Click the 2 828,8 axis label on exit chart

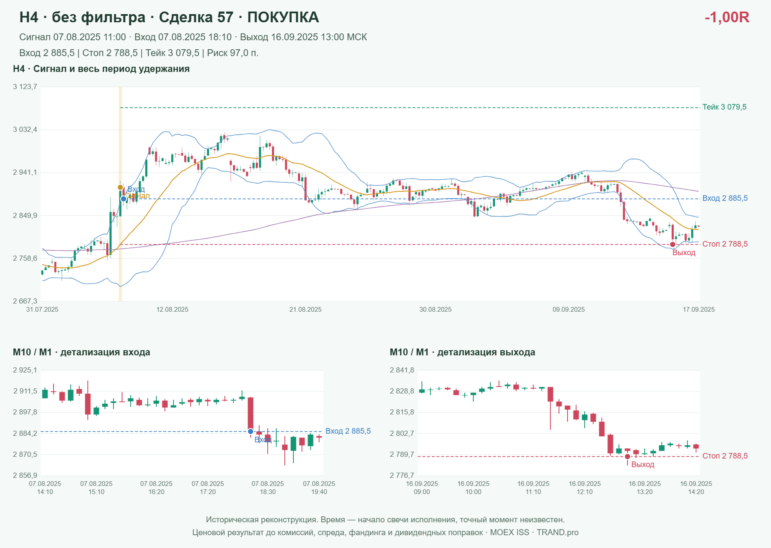pyautogui.click(x=402, y=391)
